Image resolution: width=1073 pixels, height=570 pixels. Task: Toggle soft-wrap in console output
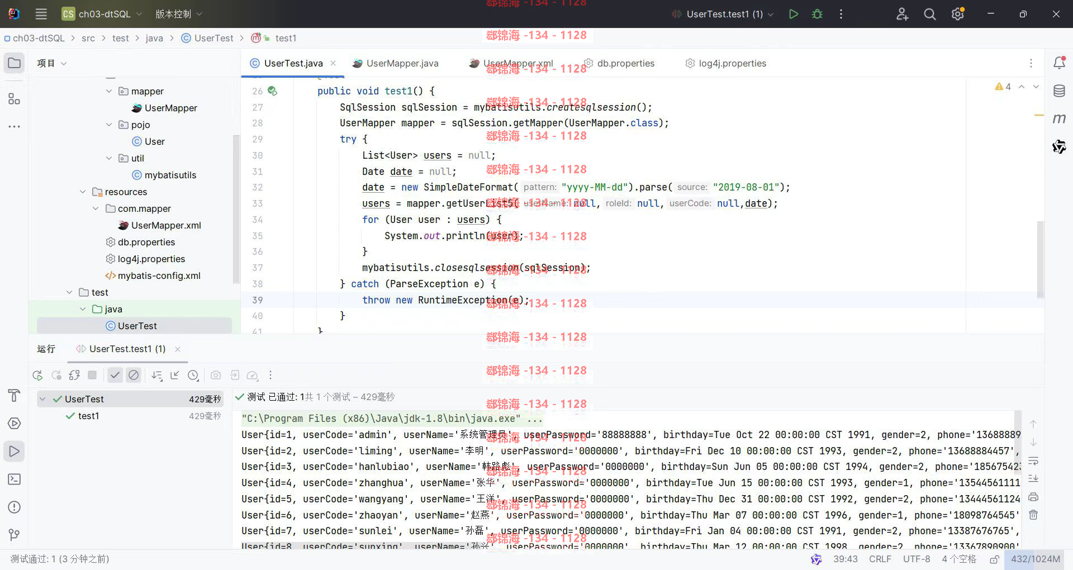[x=1033, y=461]
